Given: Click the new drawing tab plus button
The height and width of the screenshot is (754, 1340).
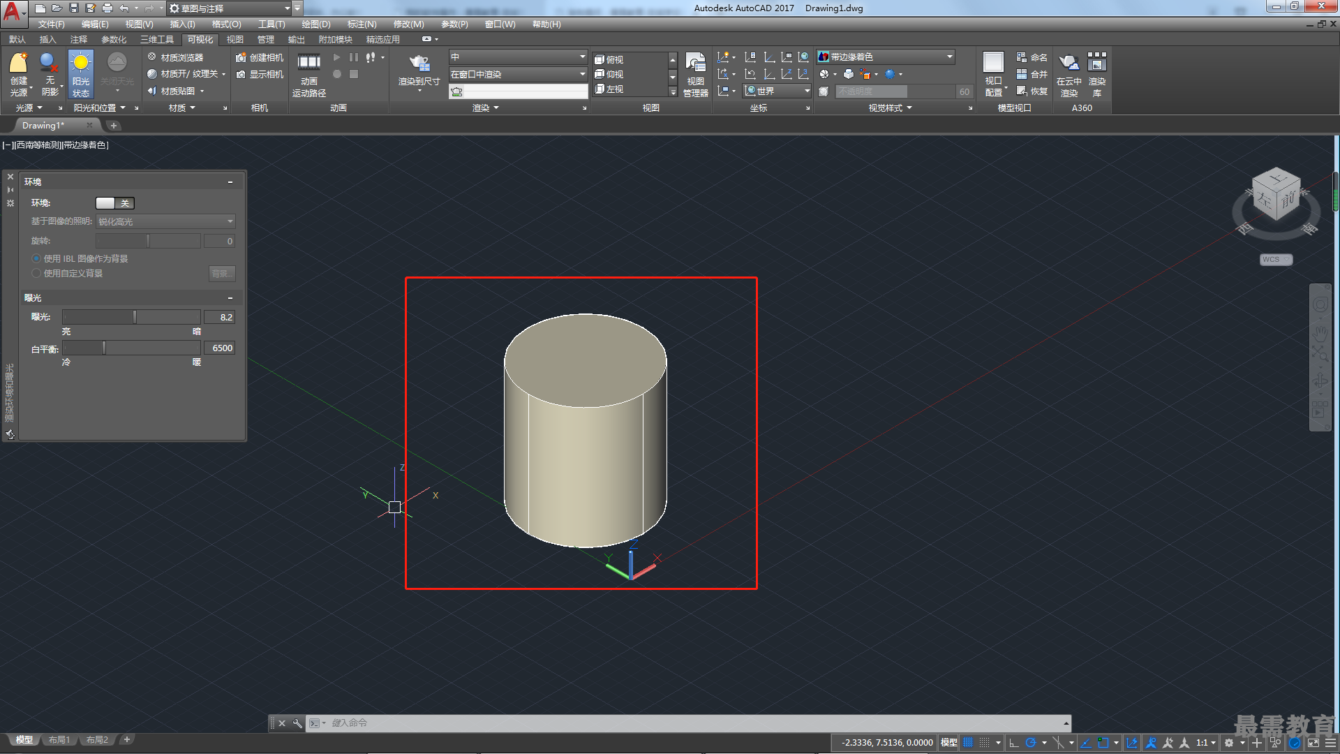Looking at the screenshot, I should [114, 126].
